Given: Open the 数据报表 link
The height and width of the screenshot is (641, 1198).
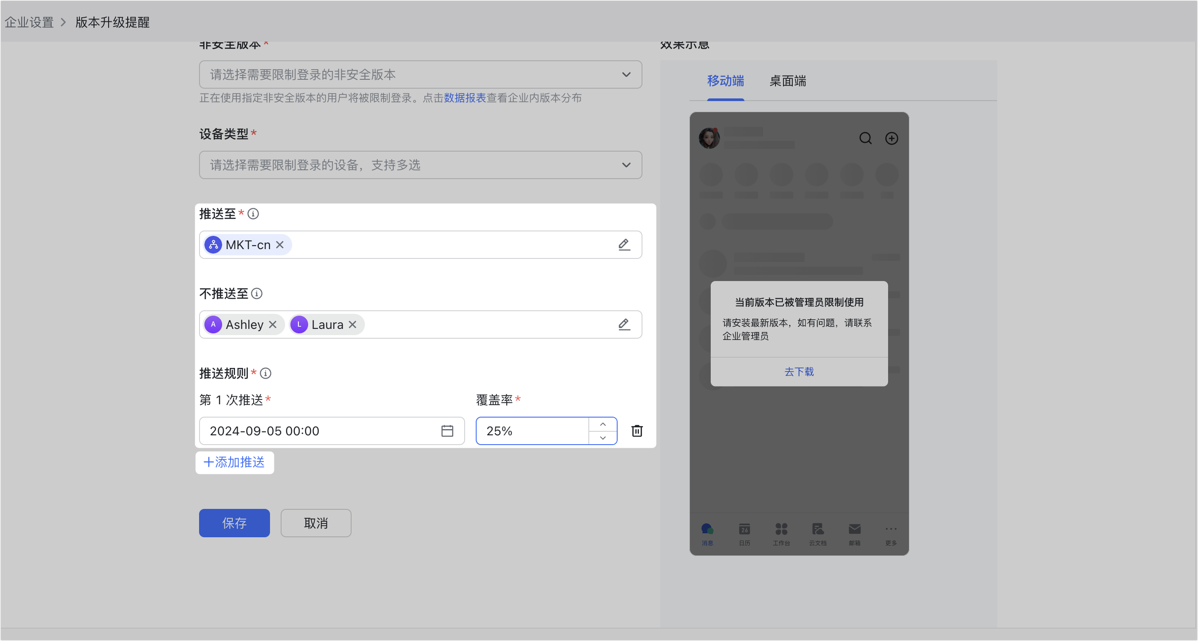Looking at the screenshot, I should click(465, 98).
